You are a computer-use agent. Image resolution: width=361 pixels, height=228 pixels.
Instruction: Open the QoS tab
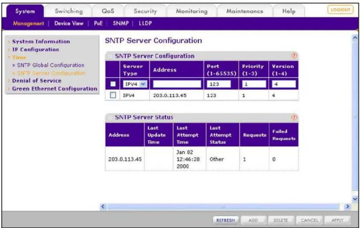click(108, 11)
